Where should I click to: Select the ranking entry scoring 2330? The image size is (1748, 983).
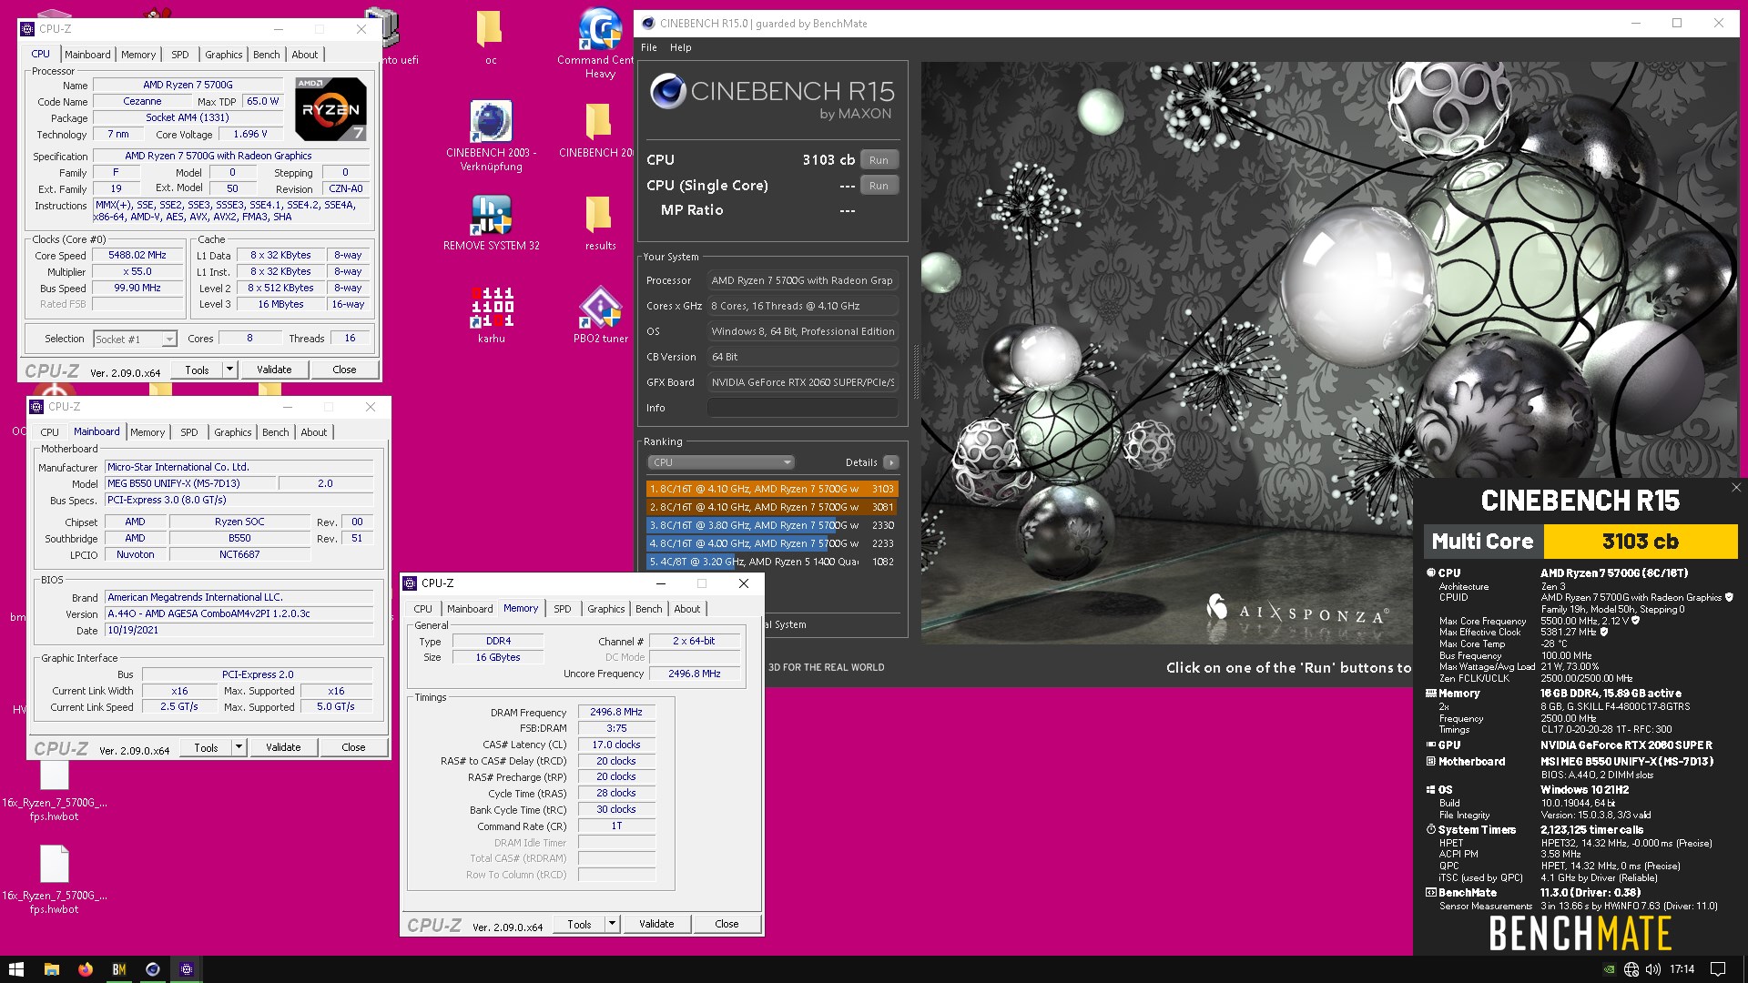[772, 525]
